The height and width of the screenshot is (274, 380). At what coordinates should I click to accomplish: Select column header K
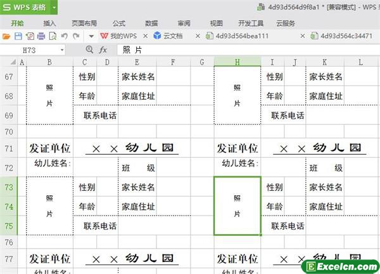point(325,62)
